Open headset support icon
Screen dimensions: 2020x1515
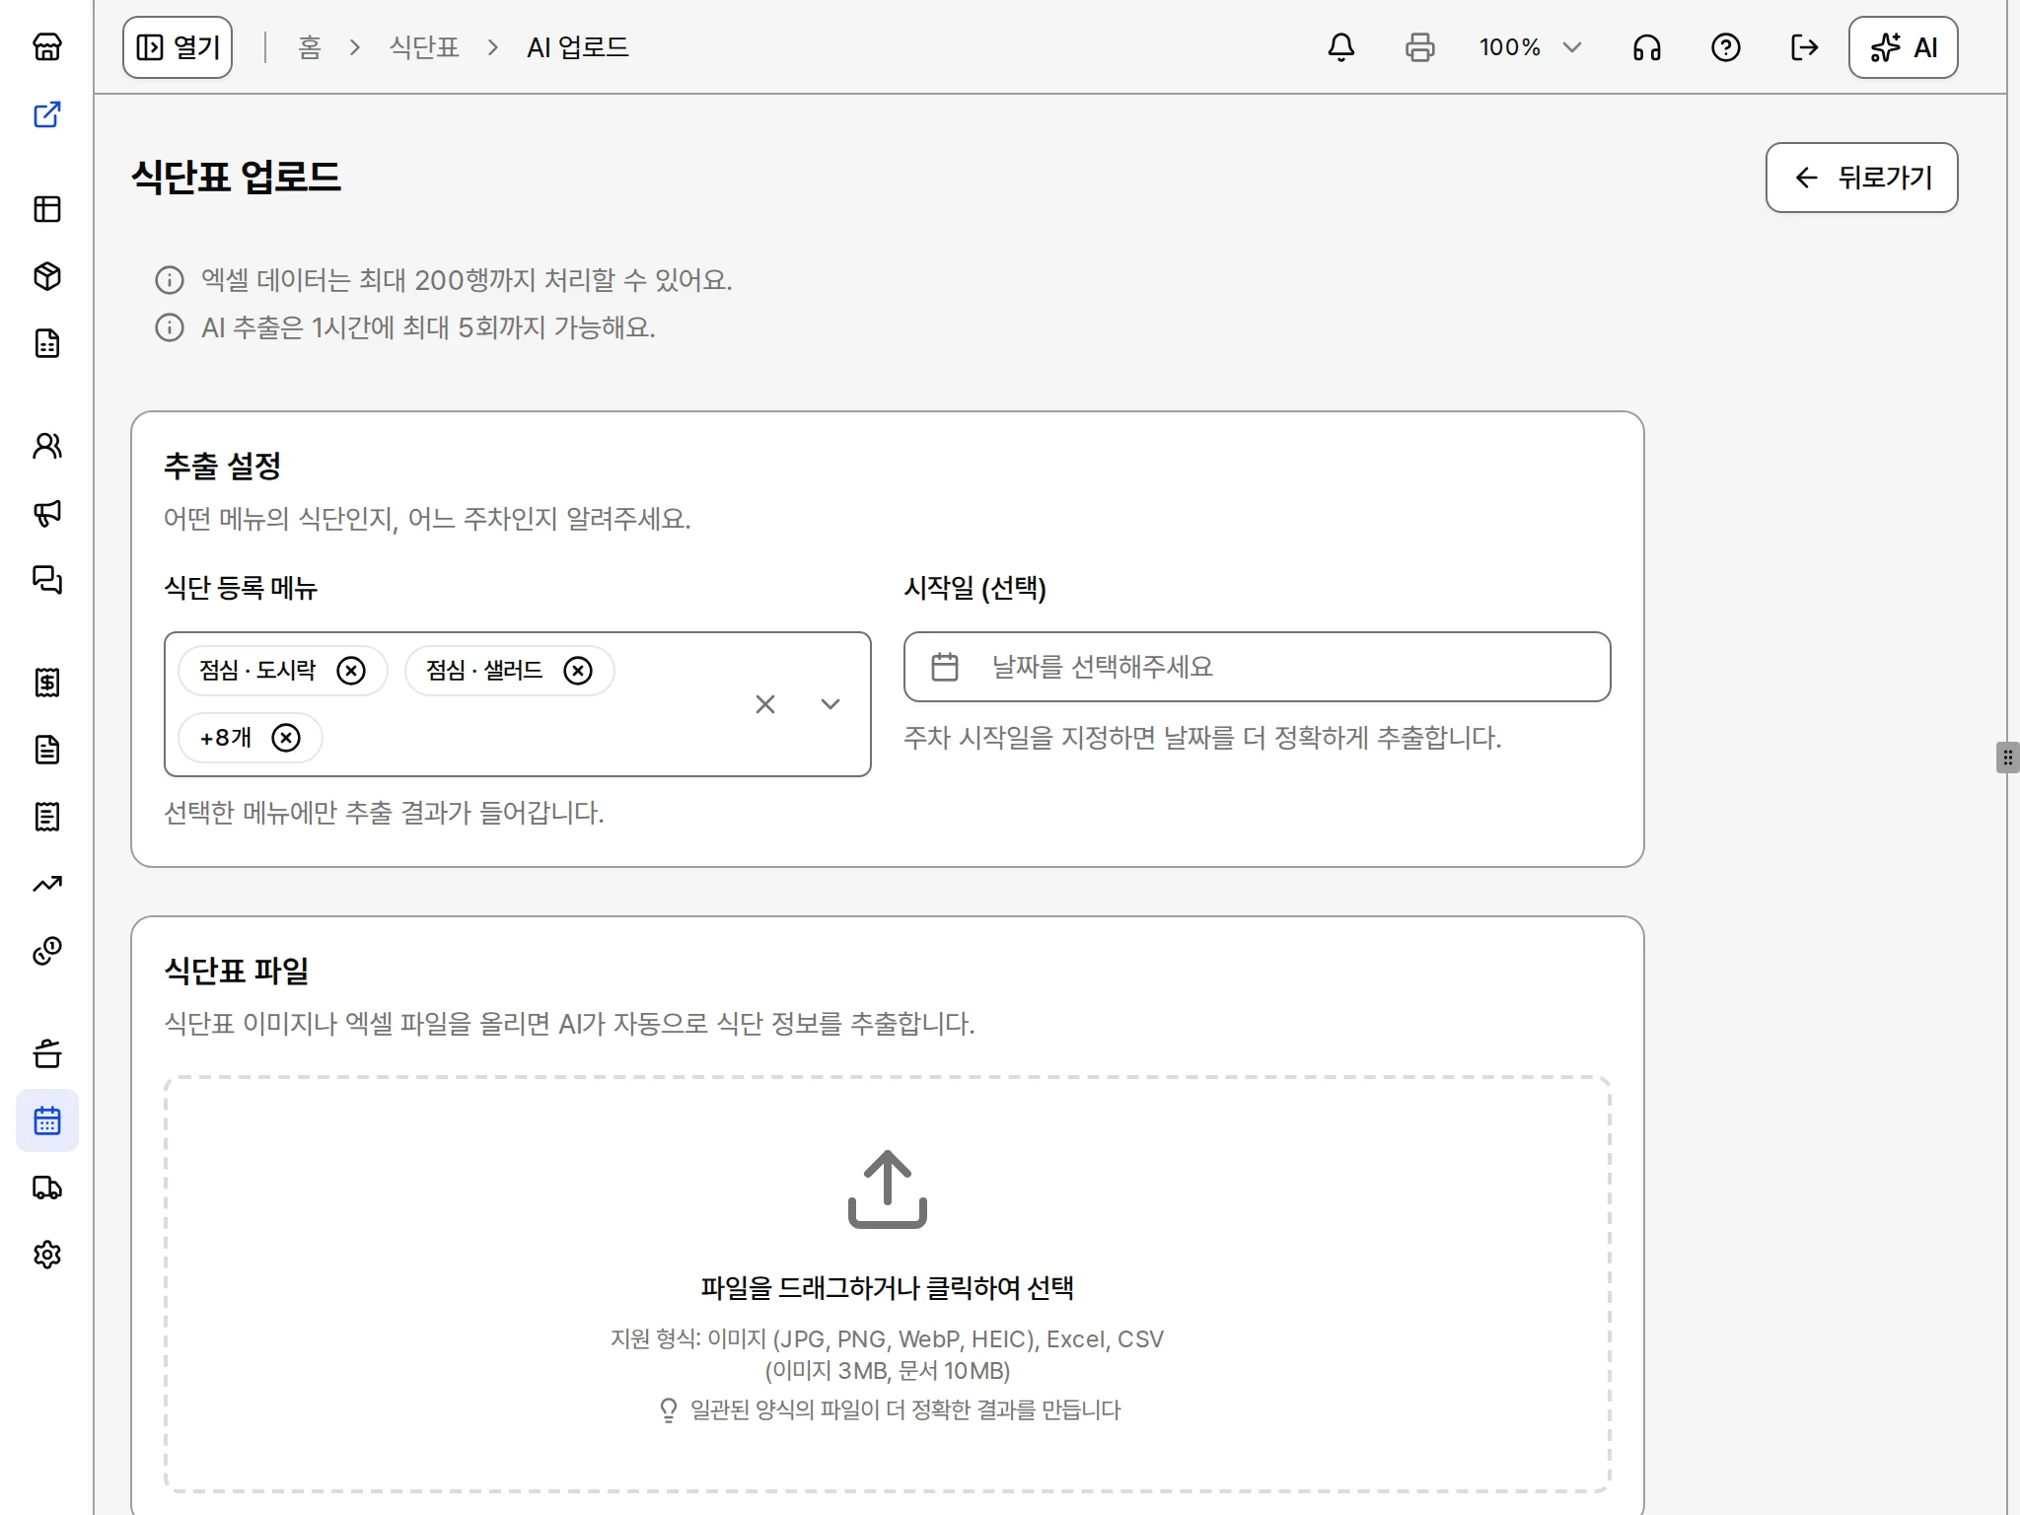coord(1646,47)
